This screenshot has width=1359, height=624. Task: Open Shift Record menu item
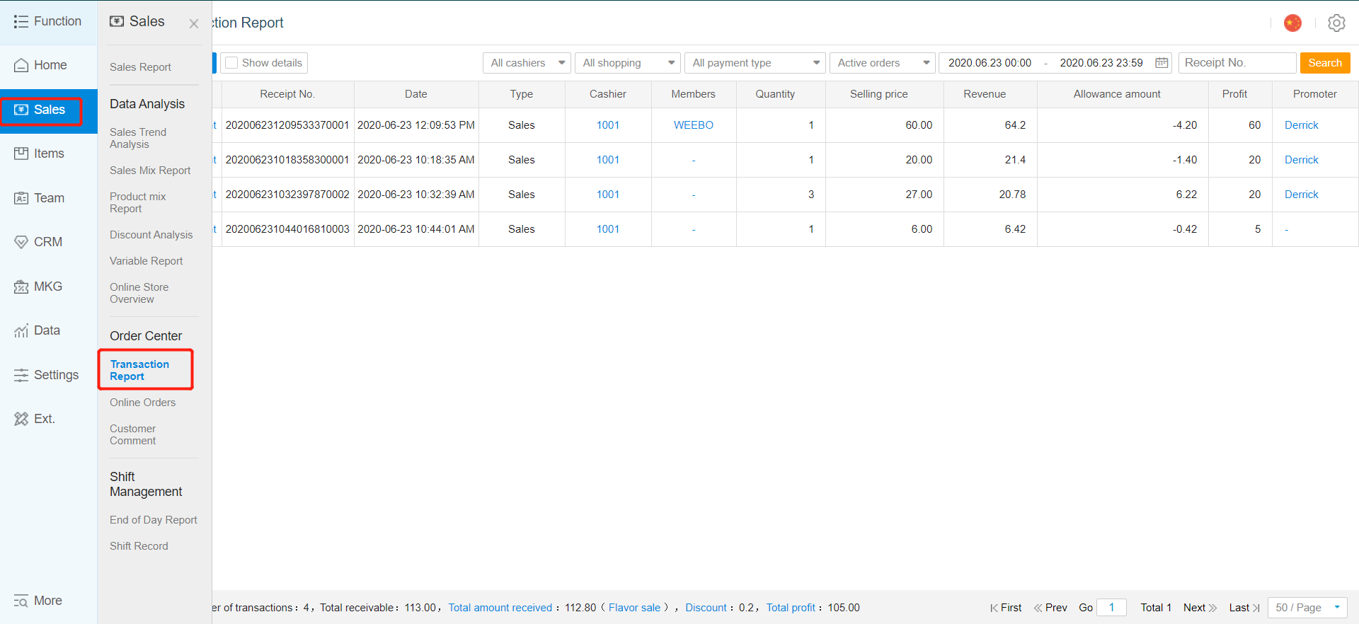[139, 546]
